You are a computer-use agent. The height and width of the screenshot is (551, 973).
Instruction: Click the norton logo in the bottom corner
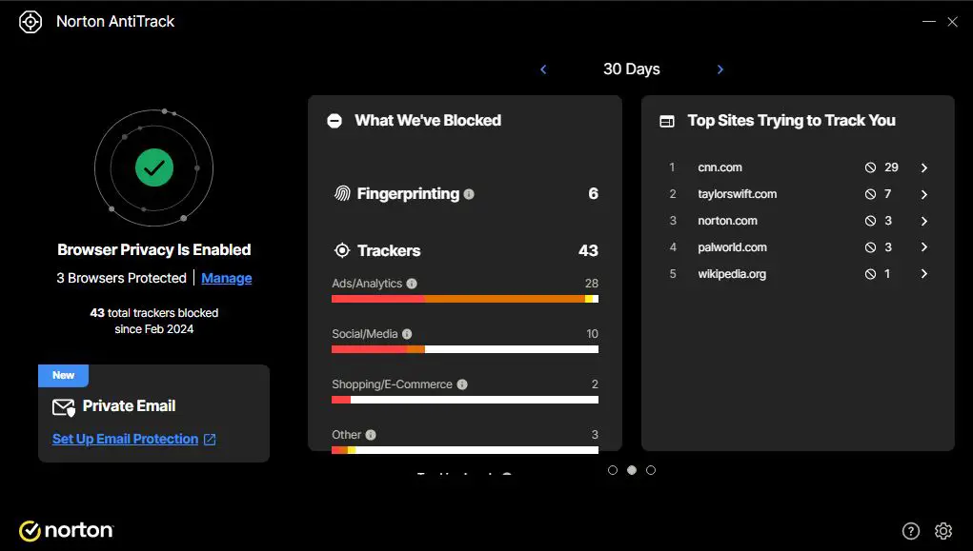tap(66, 530)
